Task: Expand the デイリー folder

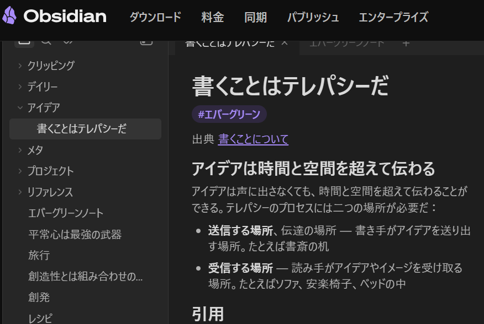Action: [x=20, y=87]
